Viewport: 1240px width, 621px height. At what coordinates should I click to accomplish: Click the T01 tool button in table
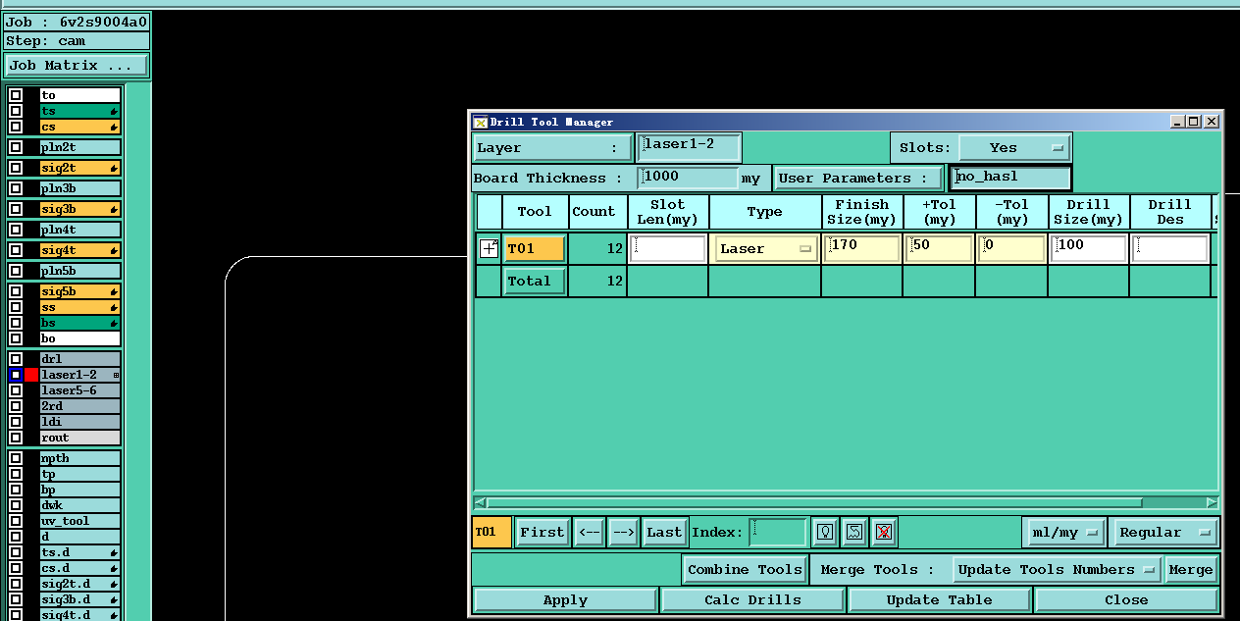(x=535, y=249)
